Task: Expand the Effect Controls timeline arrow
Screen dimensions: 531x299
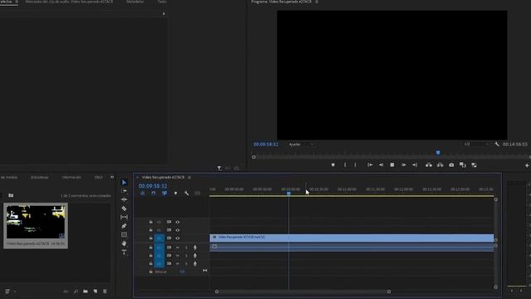Action: (164, 13)
